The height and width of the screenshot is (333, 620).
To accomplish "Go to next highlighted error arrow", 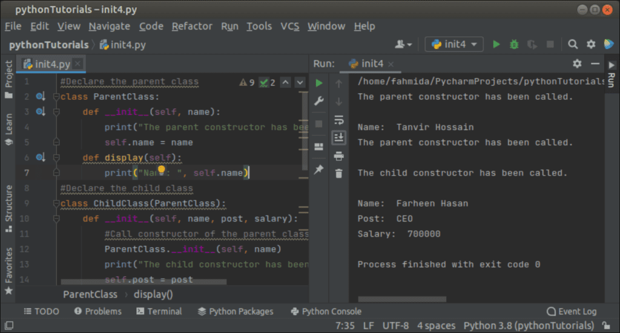I will (300, 82).
